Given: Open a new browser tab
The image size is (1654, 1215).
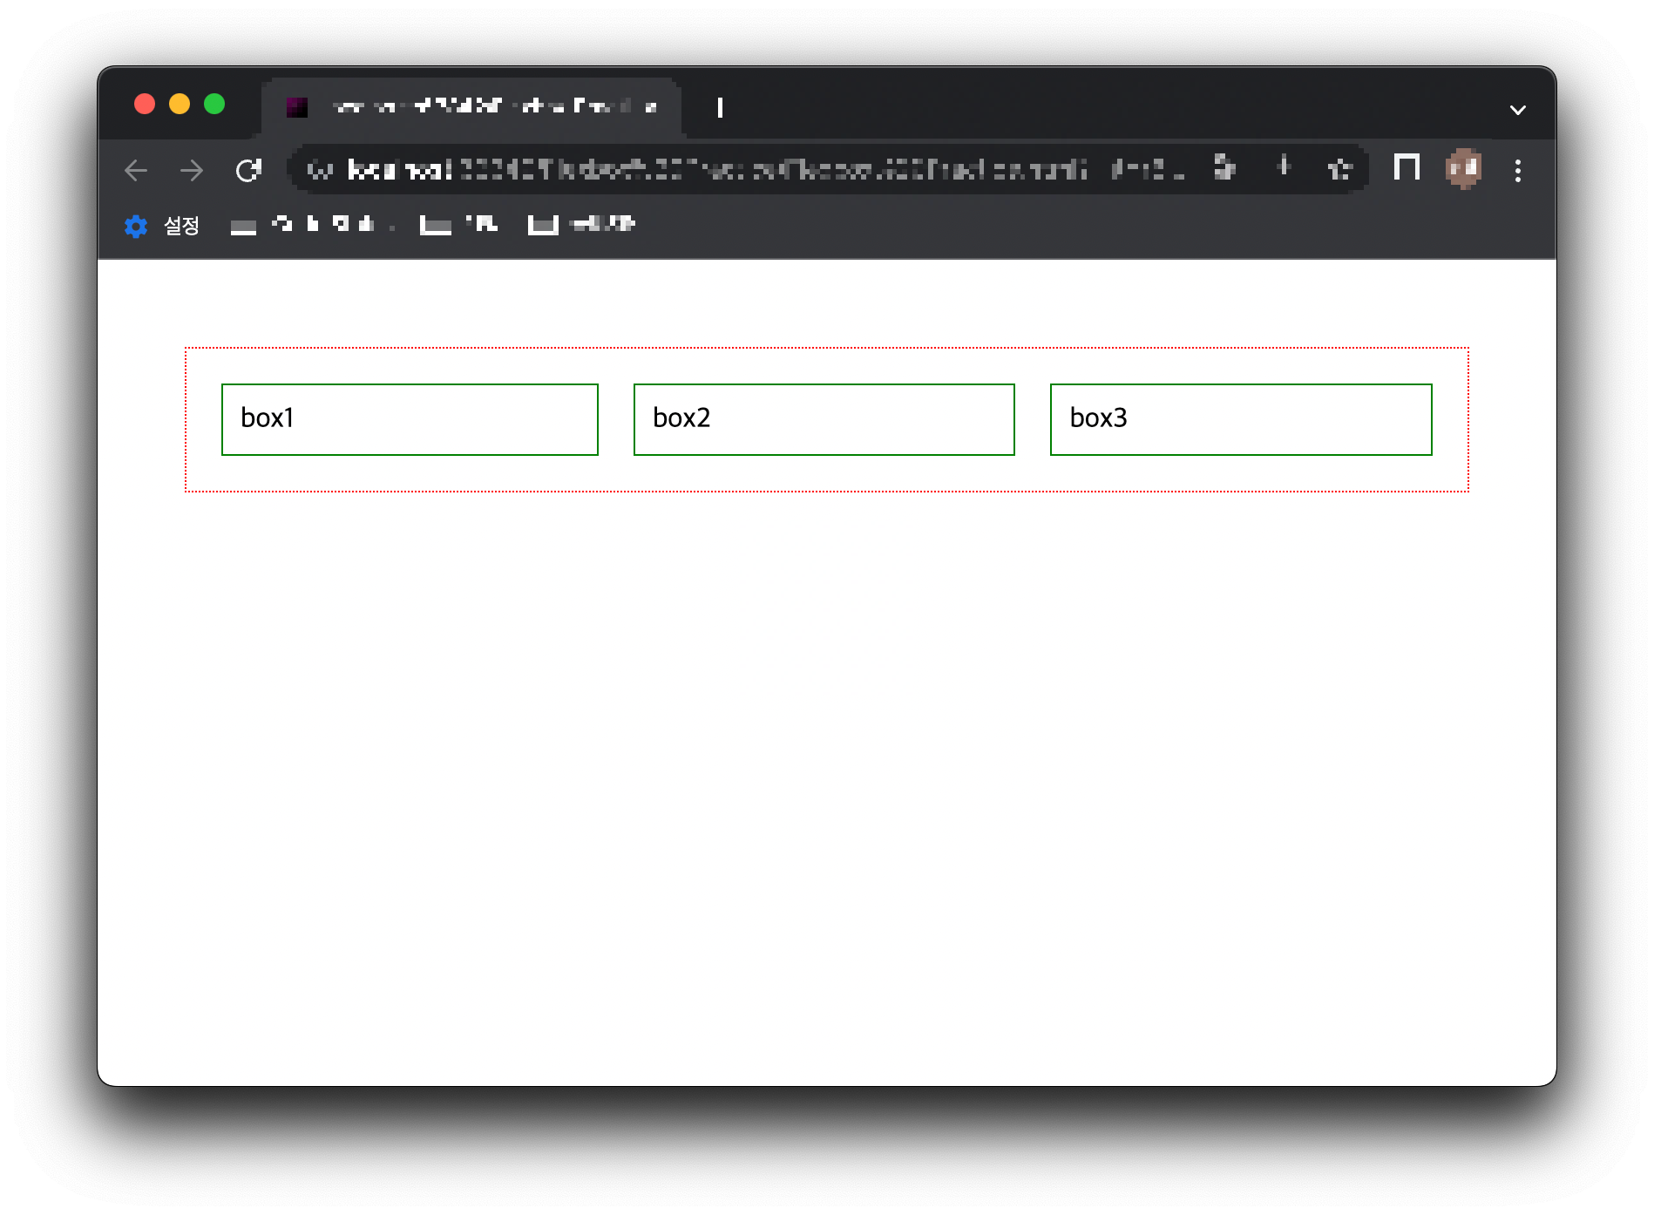Looking at the screenshot, I should pos(720,107).
